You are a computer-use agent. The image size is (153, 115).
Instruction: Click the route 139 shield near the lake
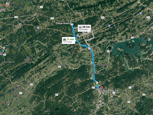pyautogui.click(x=132, y=38)
